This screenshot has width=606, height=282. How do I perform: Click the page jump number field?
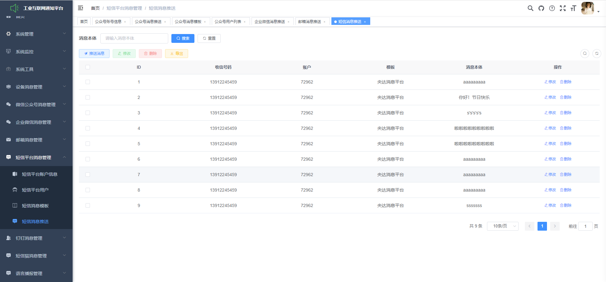click(x=585, y=226)
